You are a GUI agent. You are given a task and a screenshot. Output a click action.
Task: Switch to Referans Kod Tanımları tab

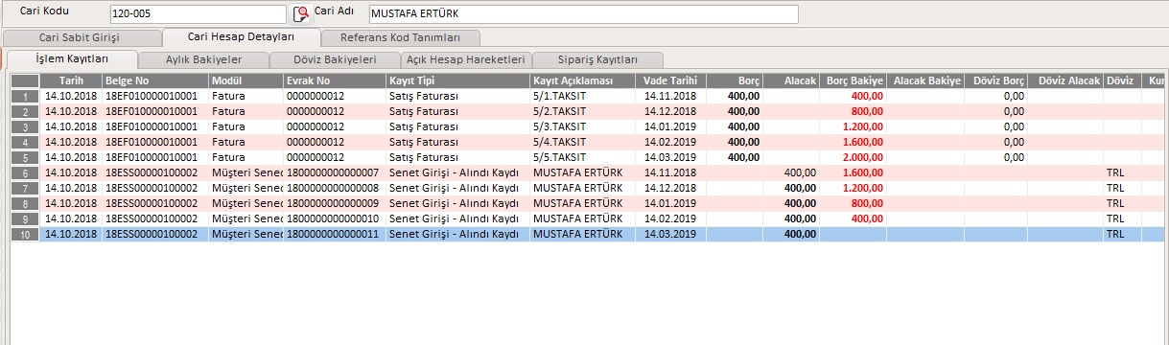[401, 38]
